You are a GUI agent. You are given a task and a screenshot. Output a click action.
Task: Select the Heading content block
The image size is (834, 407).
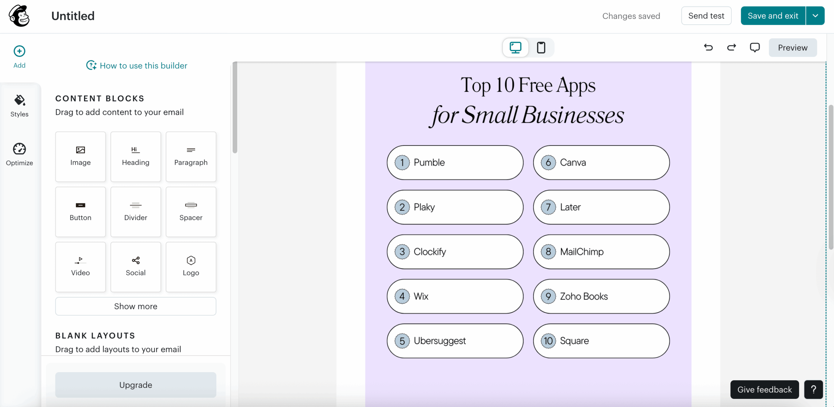click(x=136, y=156)
